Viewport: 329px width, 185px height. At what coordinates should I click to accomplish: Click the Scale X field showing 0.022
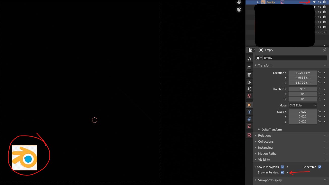[303, 112]
